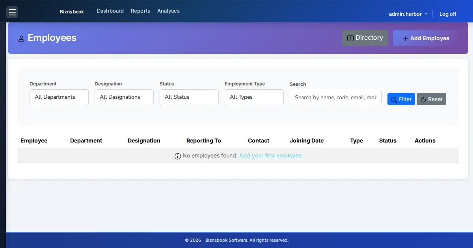Viewport: 473px width, 248px height.
Task: Click the person icon beside Employees heading
Action: (21, 39)
